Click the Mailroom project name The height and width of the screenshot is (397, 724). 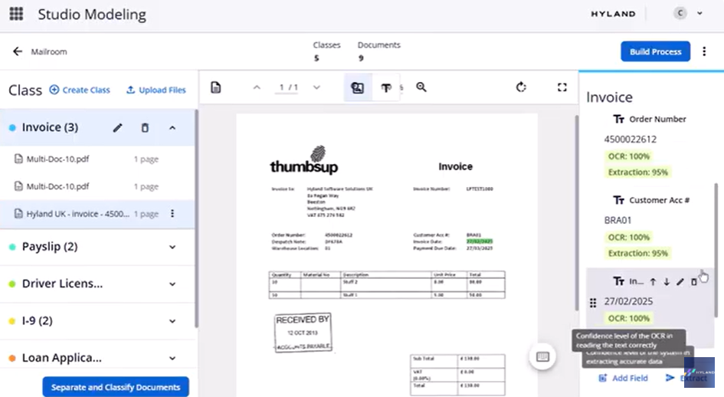49,52
